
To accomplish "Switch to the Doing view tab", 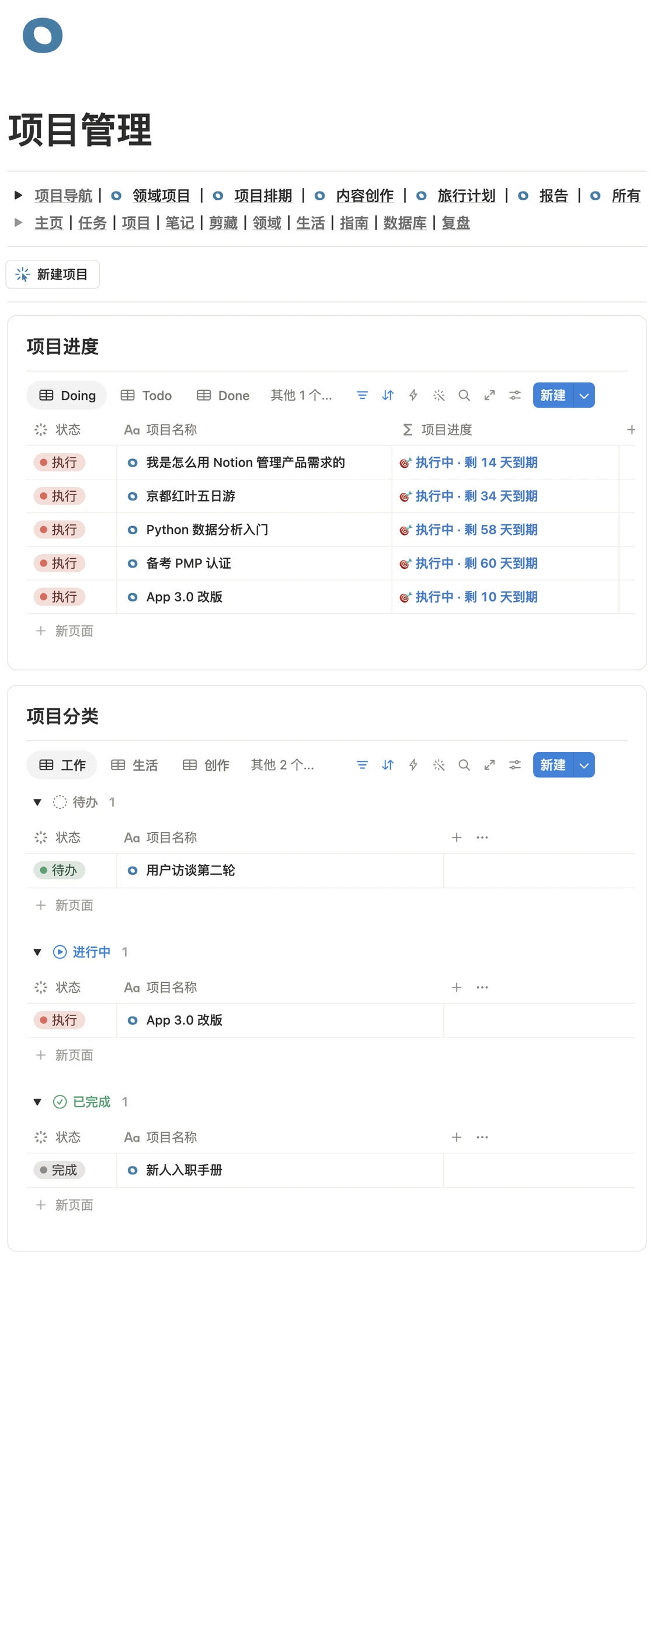I will 67,395.
